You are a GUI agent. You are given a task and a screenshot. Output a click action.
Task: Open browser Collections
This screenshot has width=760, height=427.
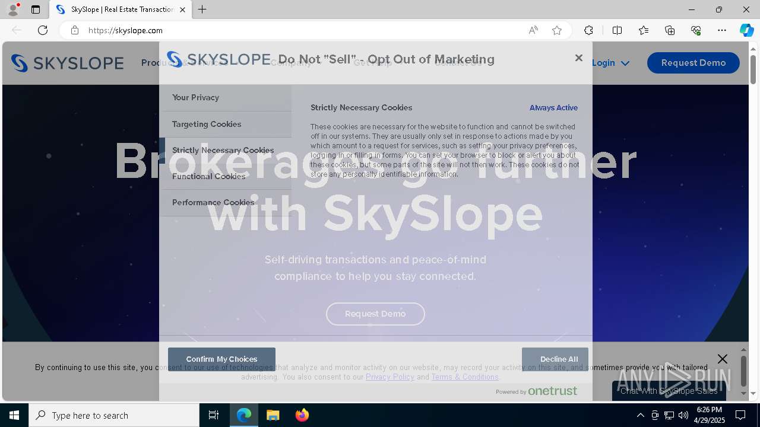pyautogui.click(x=670, y=30)
